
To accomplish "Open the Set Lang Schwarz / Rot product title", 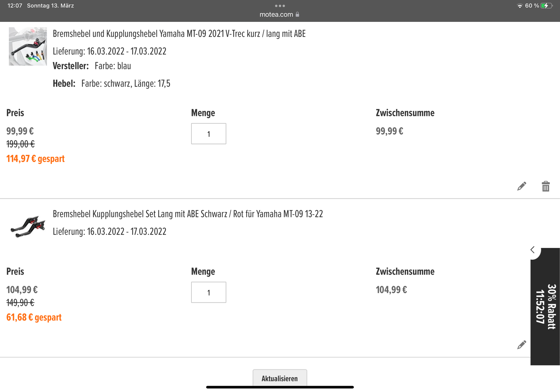I will (188, 214).
